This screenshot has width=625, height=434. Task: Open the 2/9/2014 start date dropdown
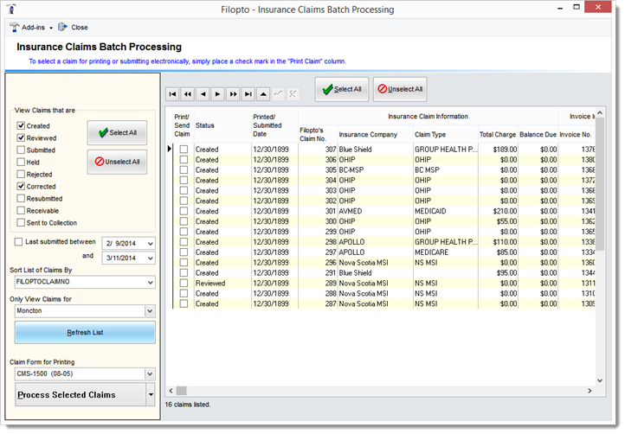[151, 243]
